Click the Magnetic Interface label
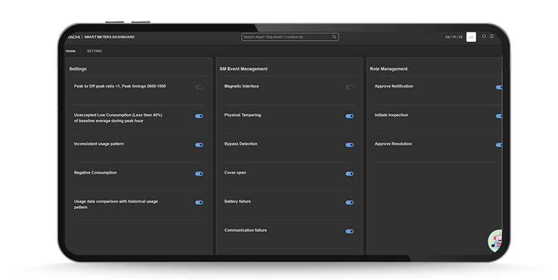 [x=242, y=86]
